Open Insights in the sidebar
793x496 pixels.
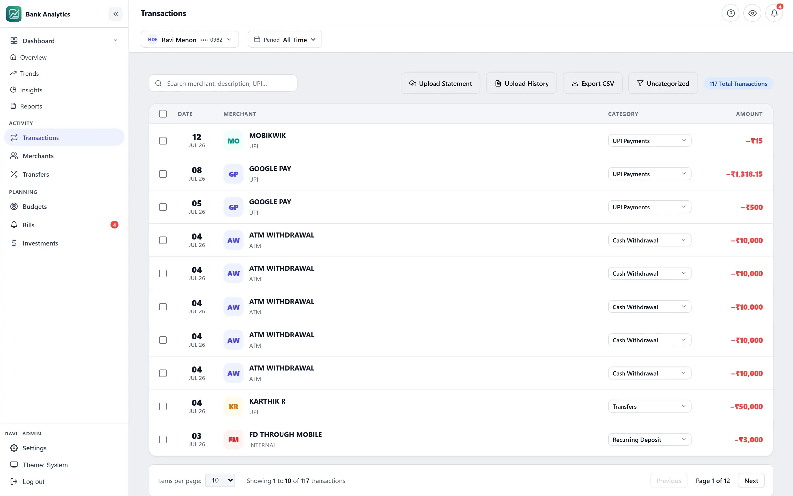pos(31,90)
